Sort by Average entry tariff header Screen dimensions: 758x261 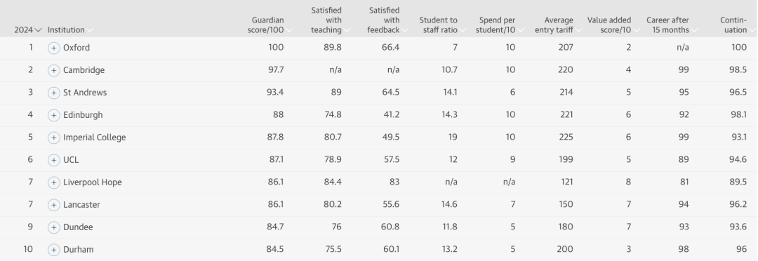tap(557, 25)
